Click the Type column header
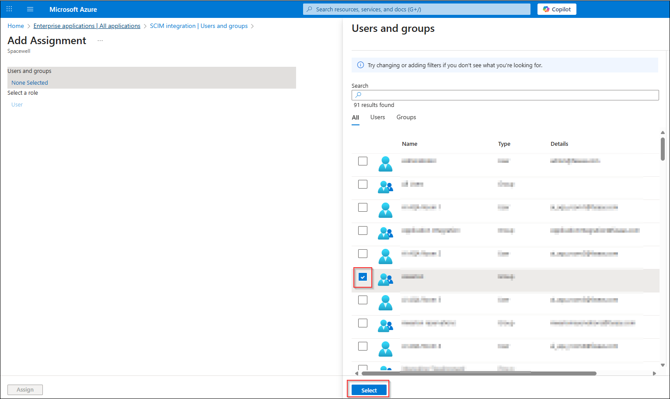Viewport: 670px width, 399px height. (x=504, y=144)
